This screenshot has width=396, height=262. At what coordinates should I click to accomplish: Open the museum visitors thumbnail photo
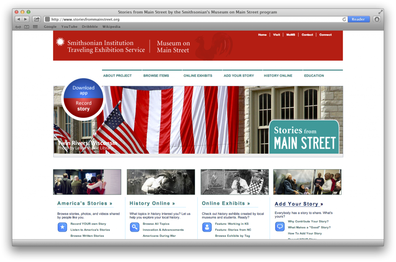tap(87, 182)
